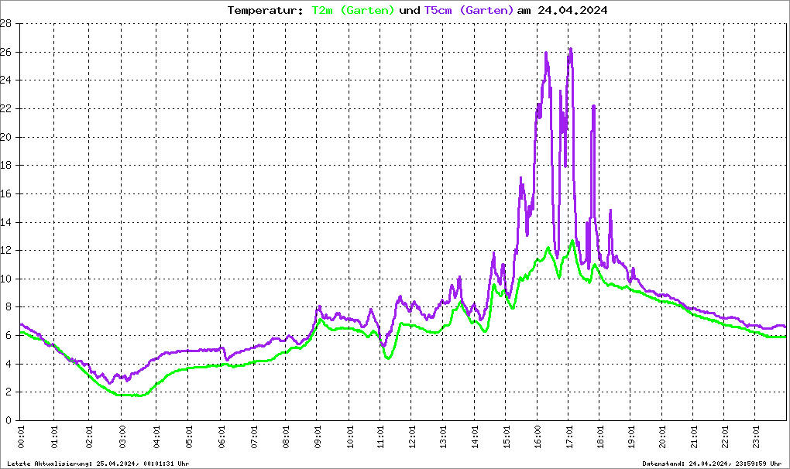Select the 12:01 time axis label
This screenshot has height=469, width=790.
point(413,438)
